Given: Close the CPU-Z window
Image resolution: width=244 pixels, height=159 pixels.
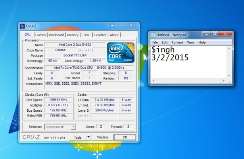Looking at the screenshot, I should coord(131,25).
